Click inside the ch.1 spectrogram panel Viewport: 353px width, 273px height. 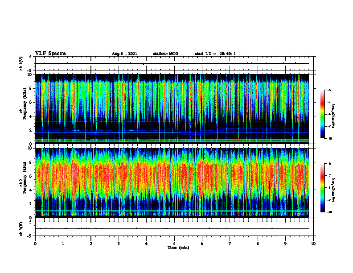click(172, 109)
